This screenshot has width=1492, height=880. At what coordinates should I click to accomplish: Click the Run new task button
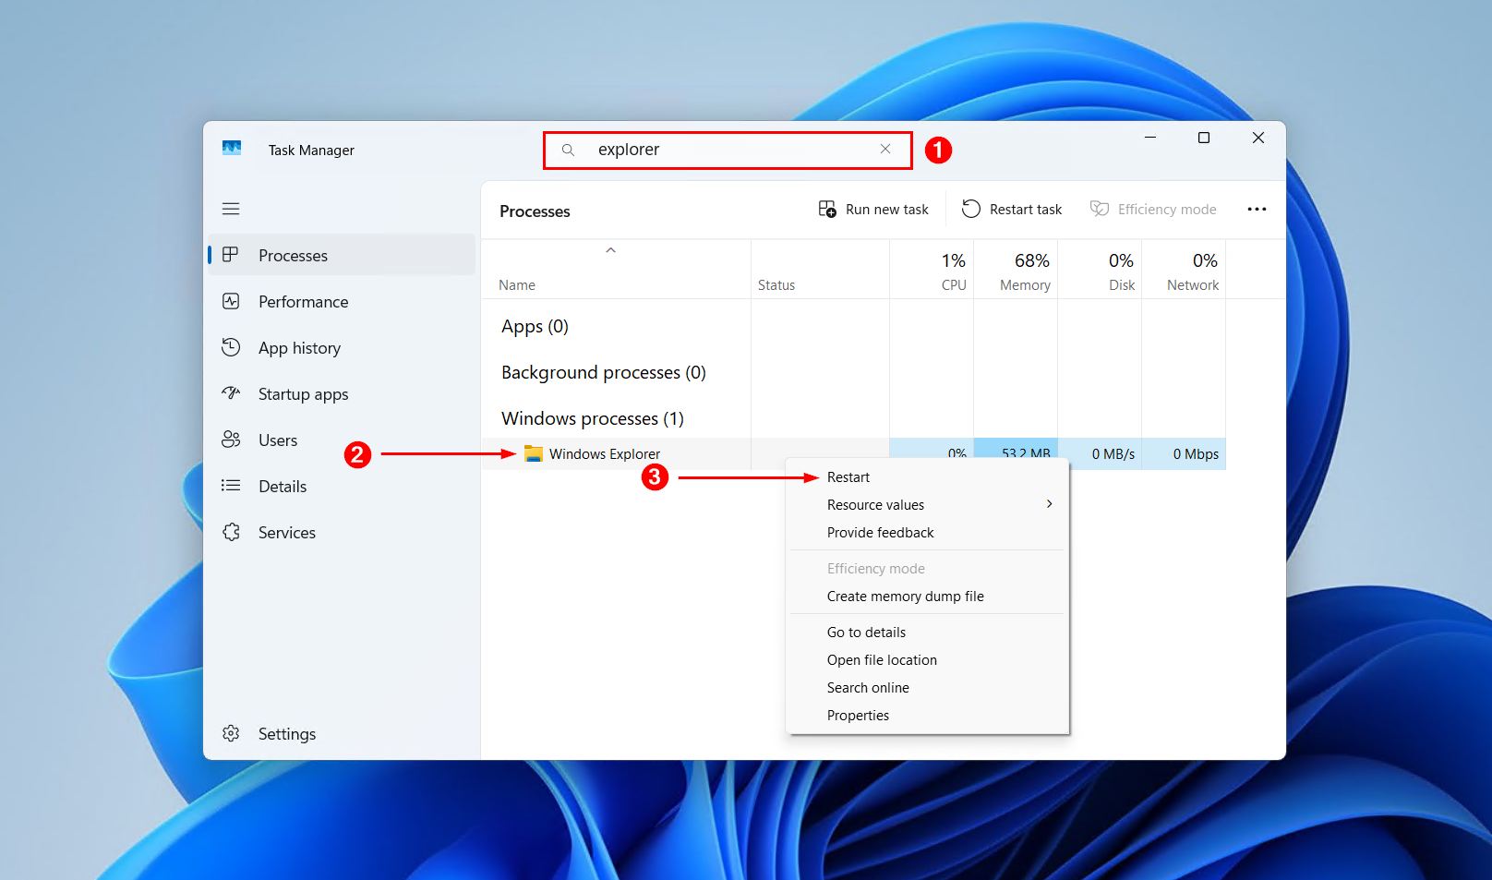point(873,210)
